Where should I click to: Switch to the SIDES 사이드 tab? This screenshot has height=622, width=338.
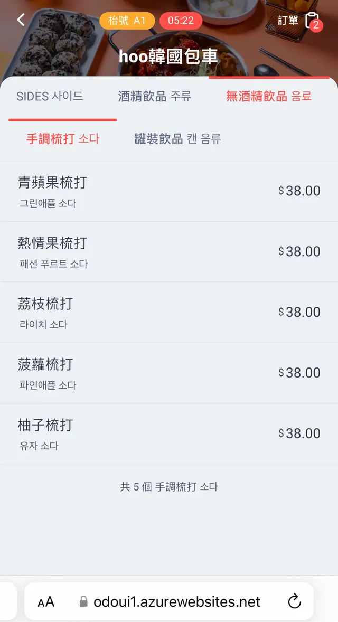pos(50,96)
